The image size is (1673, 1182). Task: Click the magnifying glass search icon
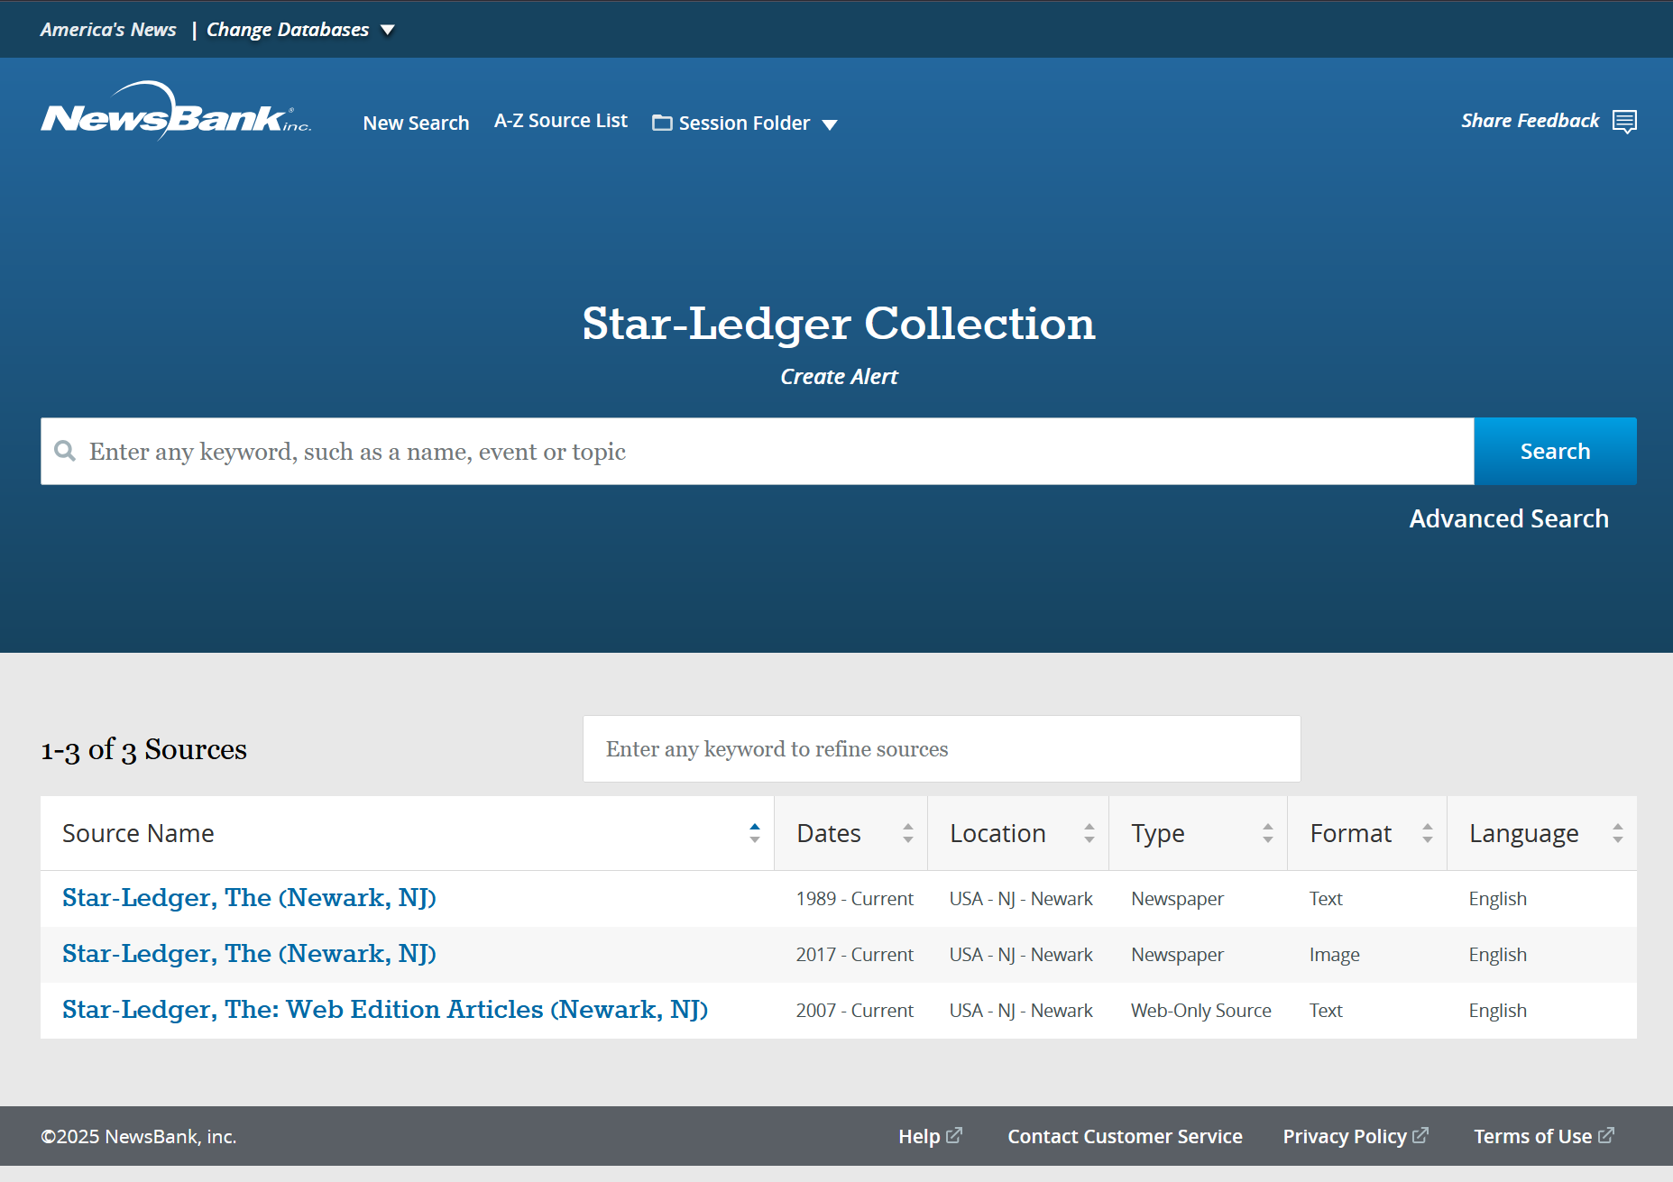click(65, 451)
